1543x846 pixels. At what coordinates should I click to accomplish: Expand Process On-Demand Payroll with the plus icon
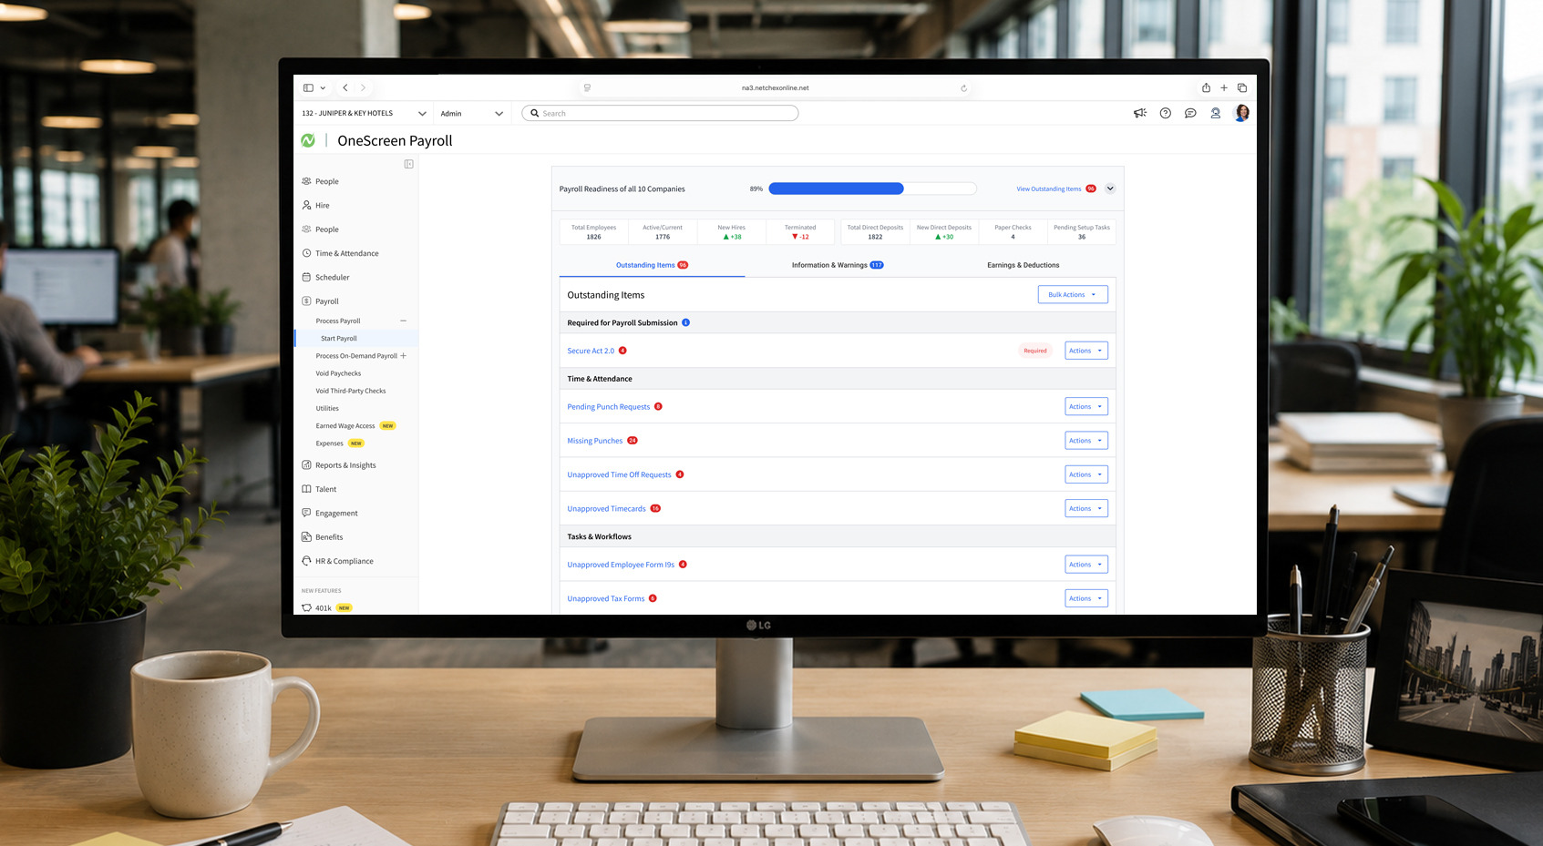403,356
